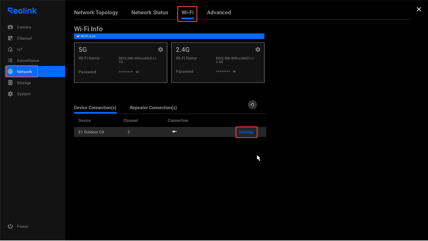Switch to the Network Status tab
The image size is (428, 241).
150,12
